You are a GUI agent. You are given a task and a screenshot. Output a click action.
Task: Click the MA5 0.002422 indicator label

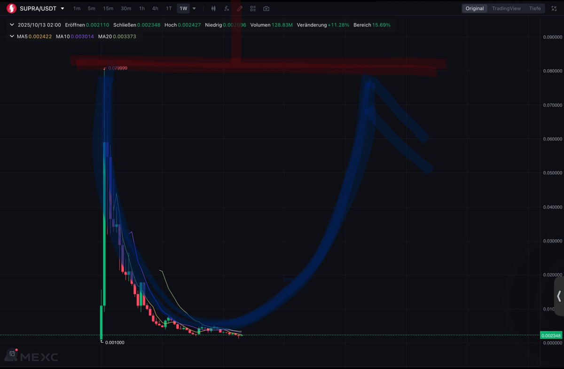tap(33, 36)
